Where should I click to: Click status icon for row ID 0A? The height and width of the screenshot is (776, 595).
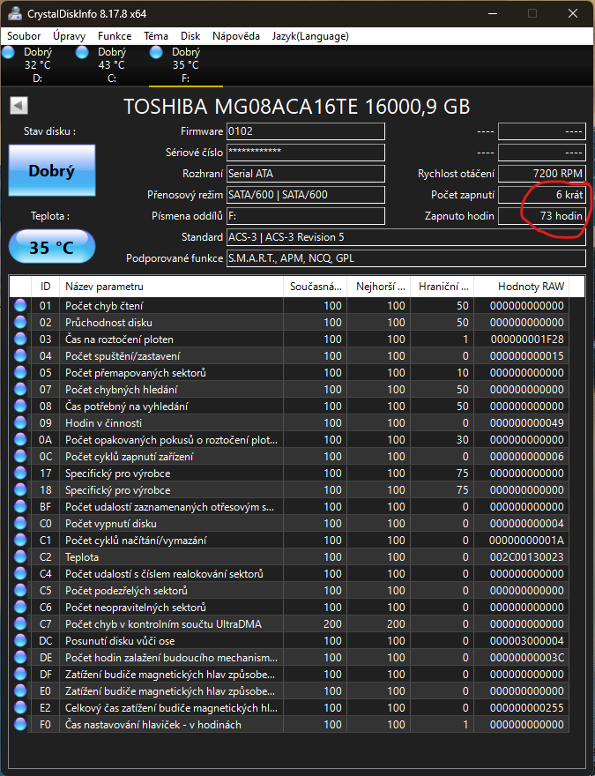click(x=20, y=439)
